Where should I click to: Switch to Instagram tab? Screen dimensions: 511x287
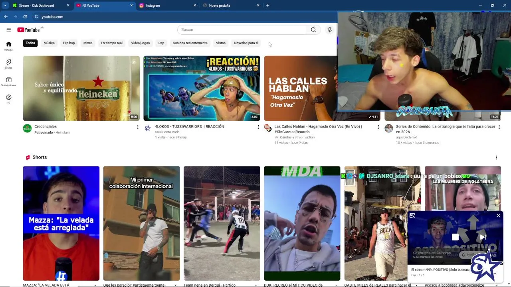coord(168,6)
